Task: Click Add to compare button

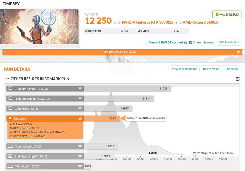Action: [229, 42]
